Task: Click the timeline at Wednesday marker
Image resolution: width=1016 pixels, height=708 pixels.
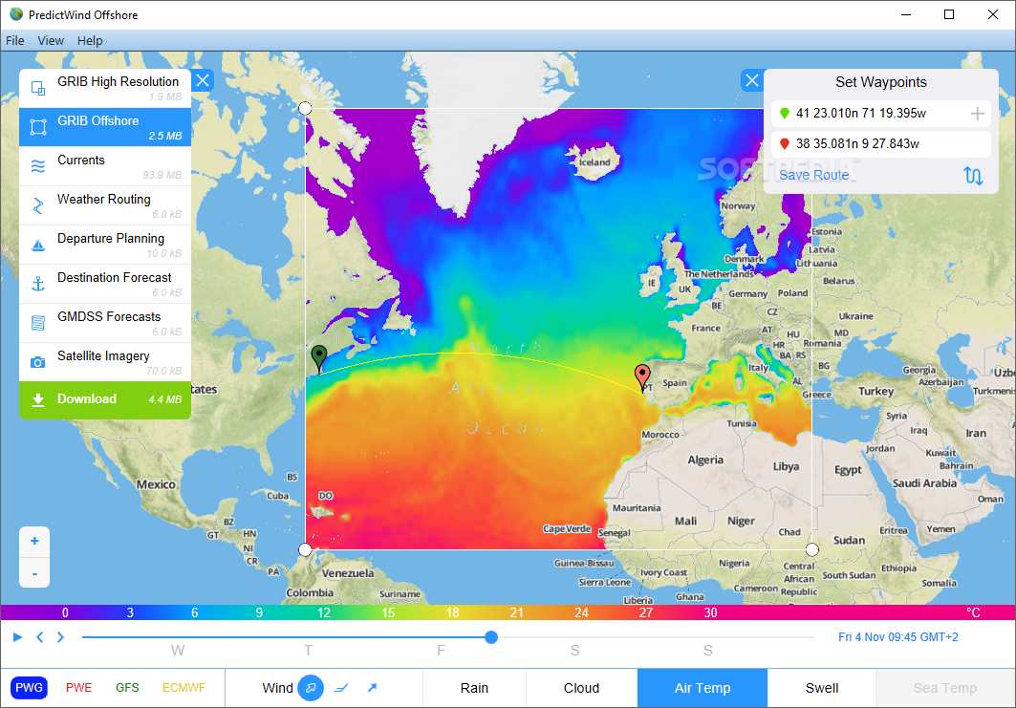Action: point(178,651)
